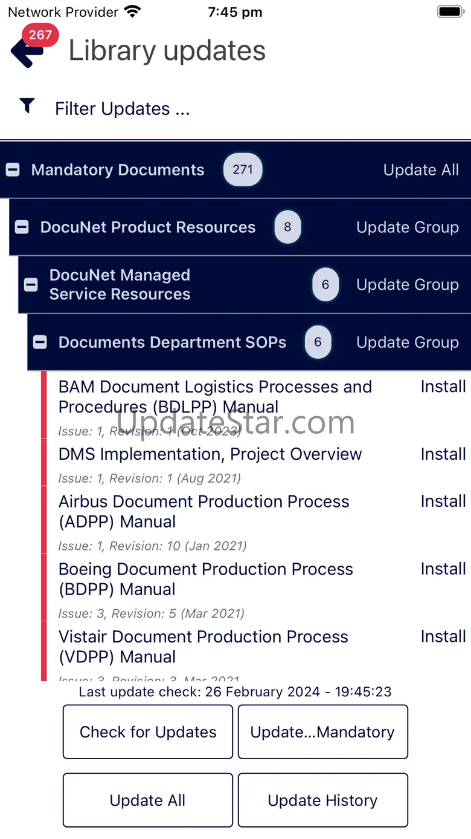Select DMS Implementation, Project Overview title
Viewport: 471px width, 839px height.
(210, 454)
